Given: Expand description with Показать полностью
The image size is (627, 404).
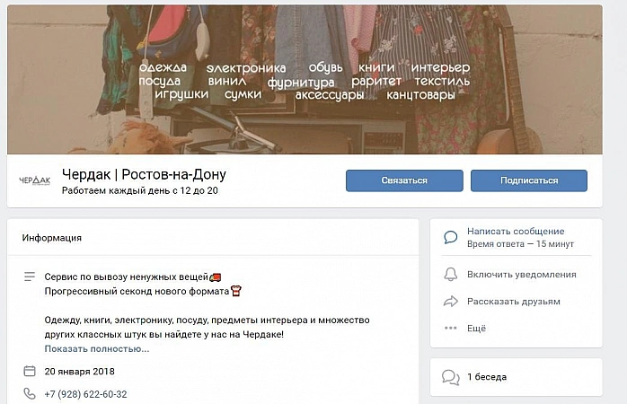Looking at the screenshot, I should point(97,349).
